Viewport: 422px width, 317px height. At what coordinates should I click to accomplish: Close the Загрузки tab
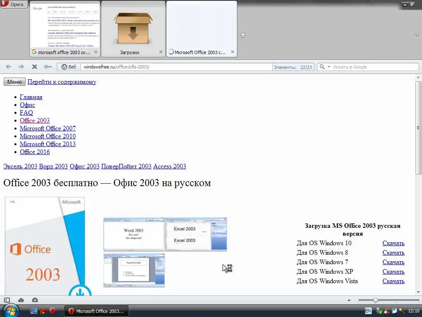pyautogui.click(x=161, y=52)
